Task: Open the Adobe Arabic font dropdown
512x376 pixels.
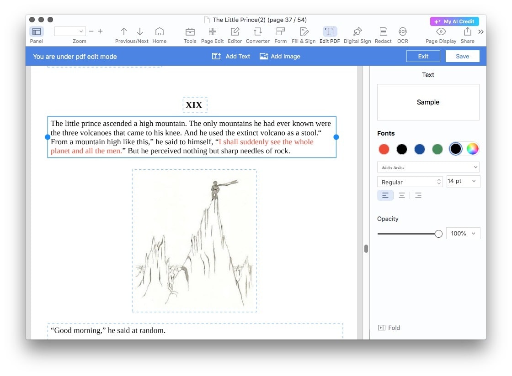Action: pyautogui.click(x=428, y=167)
